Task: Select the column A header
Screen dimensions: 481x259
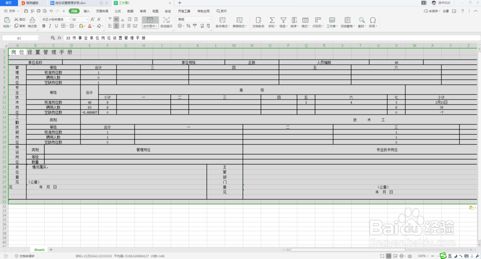Action: tap(17, 45)
